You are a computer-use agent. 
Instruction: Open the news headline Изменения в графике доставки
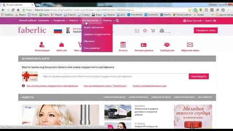click(146, 112)
